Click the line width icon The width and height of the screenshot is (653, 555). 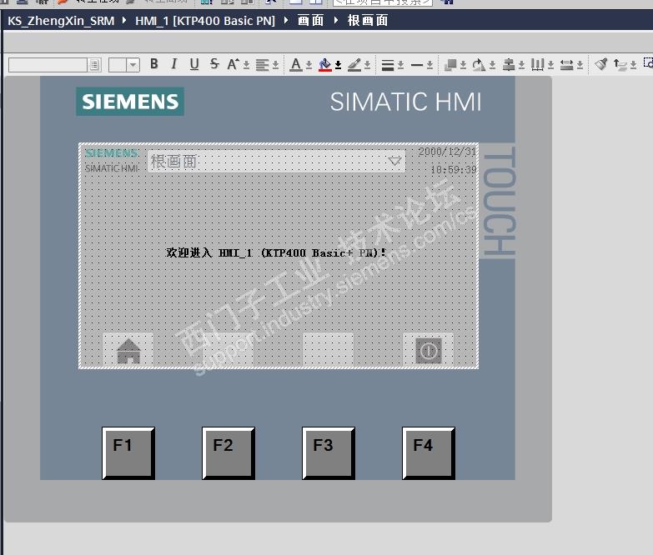388,65
